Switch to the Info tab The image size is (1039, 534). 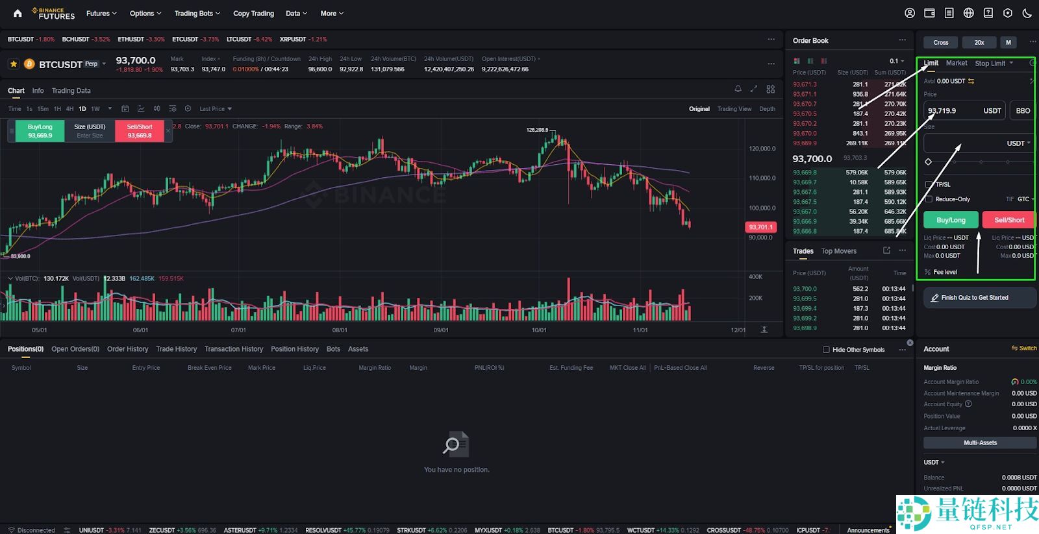click(38, 91)
